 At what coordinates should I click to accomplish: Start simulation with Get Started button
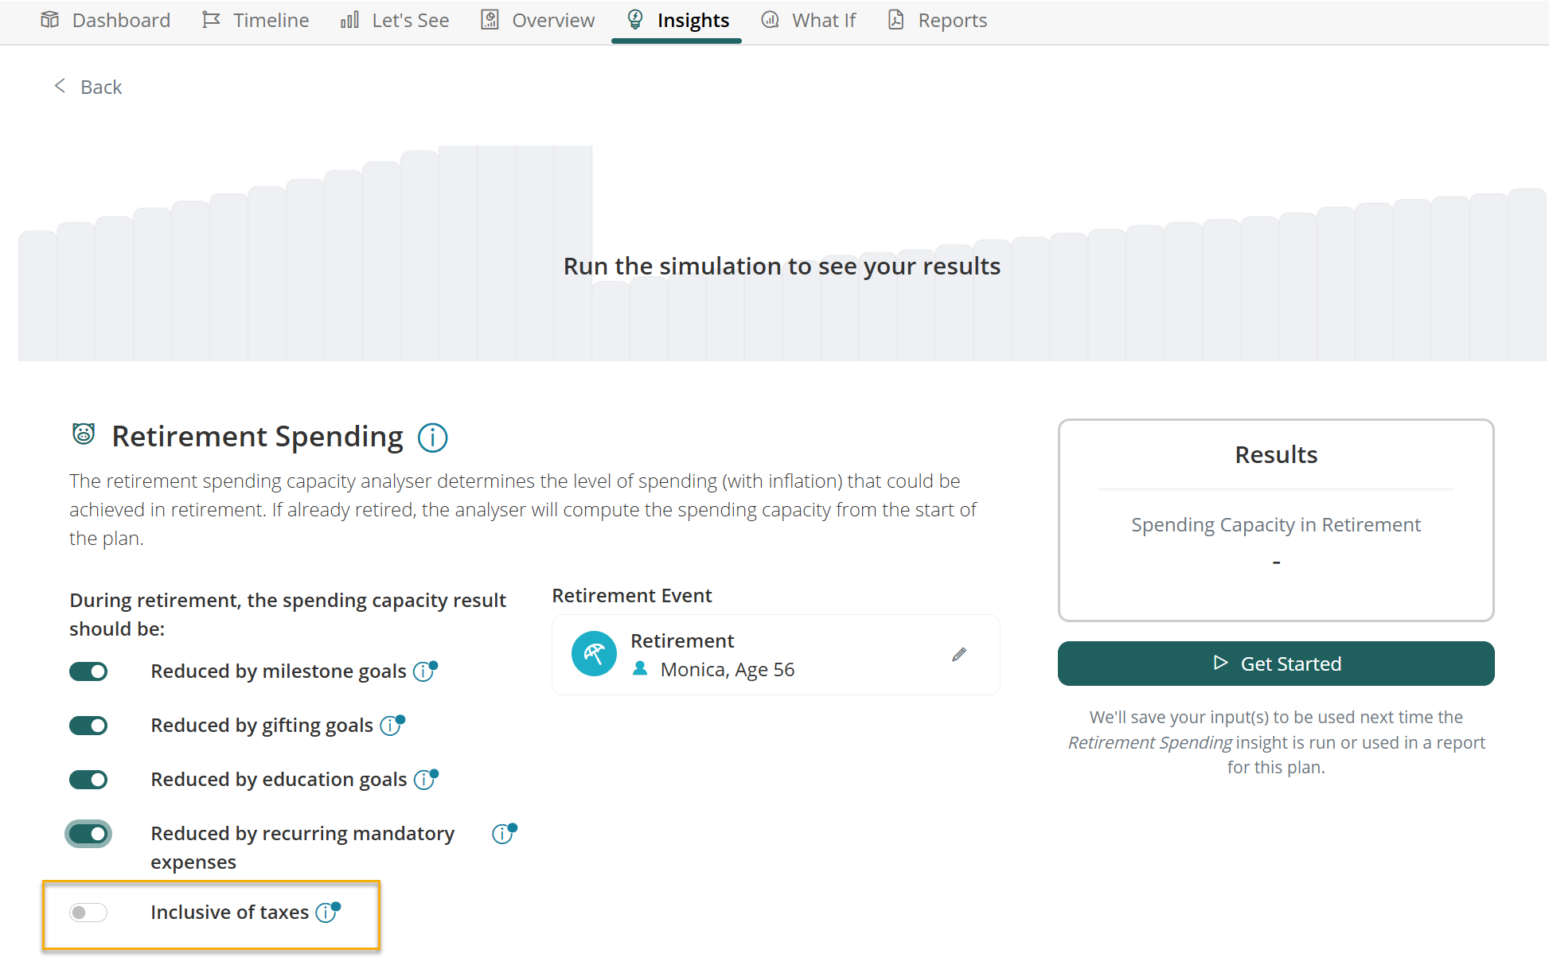(x=1276, y=664)
